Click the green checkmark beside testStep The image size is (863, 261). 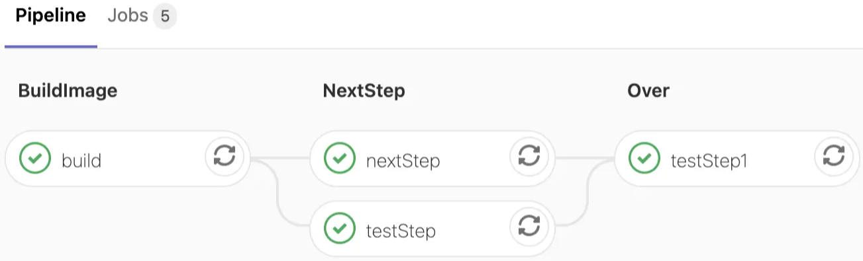[340, 229]
